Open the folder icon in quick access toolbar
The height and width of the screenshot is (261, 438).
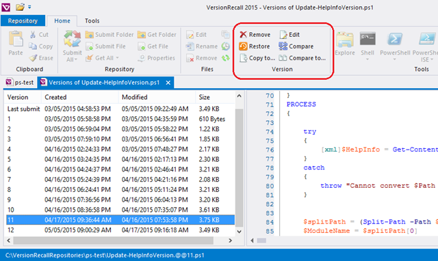point(20,7)
